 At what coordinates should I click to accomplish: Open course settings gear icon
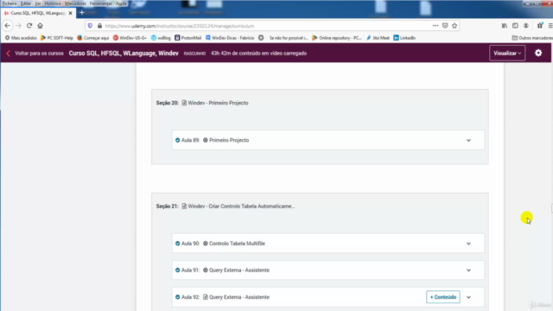pyautogui.click(x=538, y=53)
